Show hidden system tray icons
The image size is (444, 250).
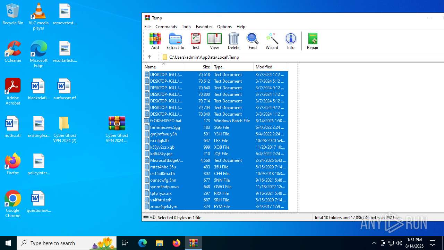click(x=374, y=243)
